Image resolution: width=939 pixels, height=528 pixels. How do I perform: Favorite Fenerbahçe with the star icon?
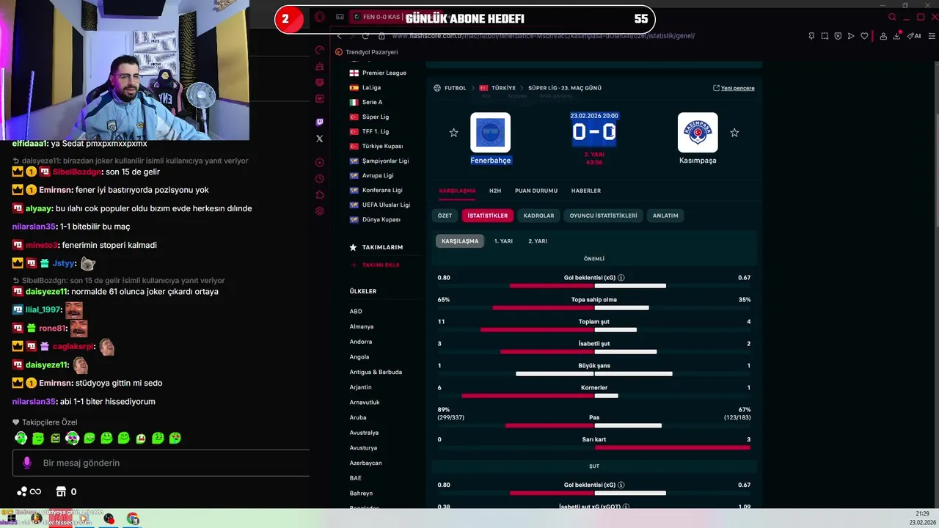tap(453, 133)
